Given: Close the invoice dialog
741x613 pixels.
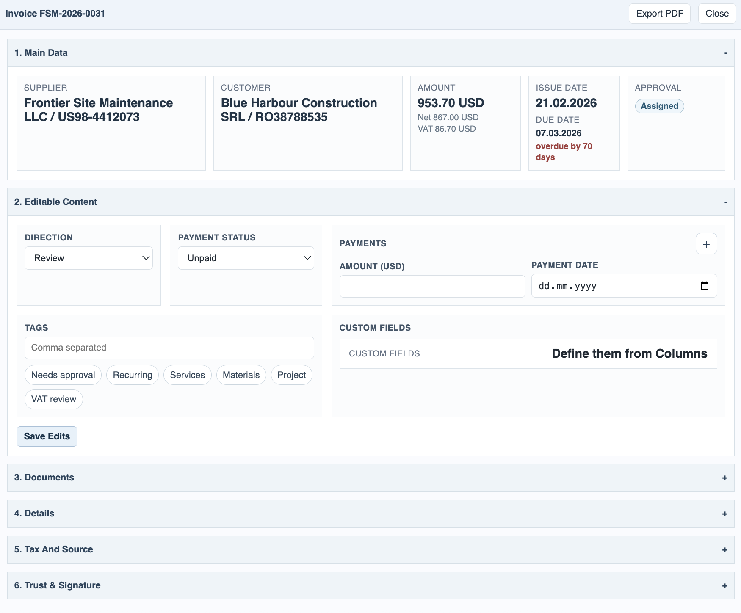Looking at the screenshot, I should point(717,14).
